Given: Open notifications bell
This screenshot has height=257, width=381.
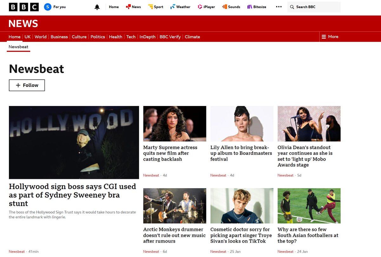Looking at the screenshot, I should tap(97, 7).
